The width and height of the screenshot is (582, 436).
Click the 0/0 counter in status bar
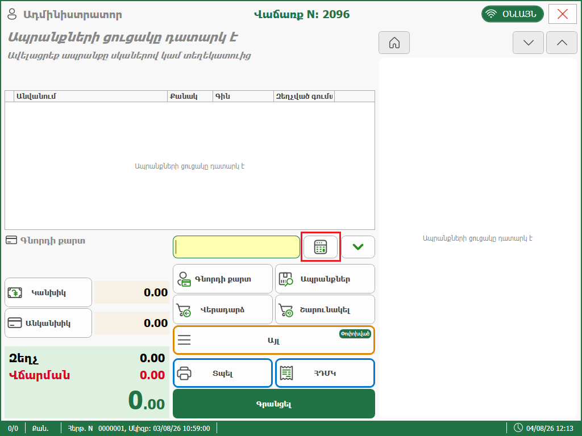(13, 428)
